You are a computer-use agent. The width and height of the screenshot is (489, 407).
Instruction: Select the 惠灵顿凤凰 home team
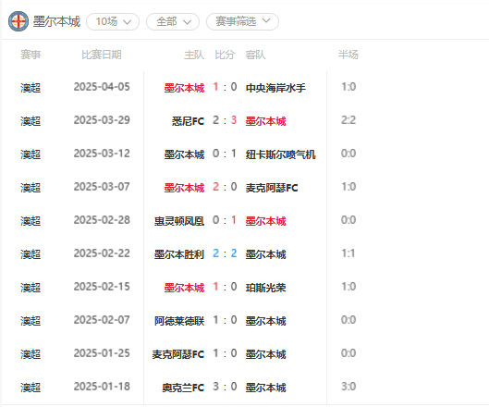pos(179,221)
